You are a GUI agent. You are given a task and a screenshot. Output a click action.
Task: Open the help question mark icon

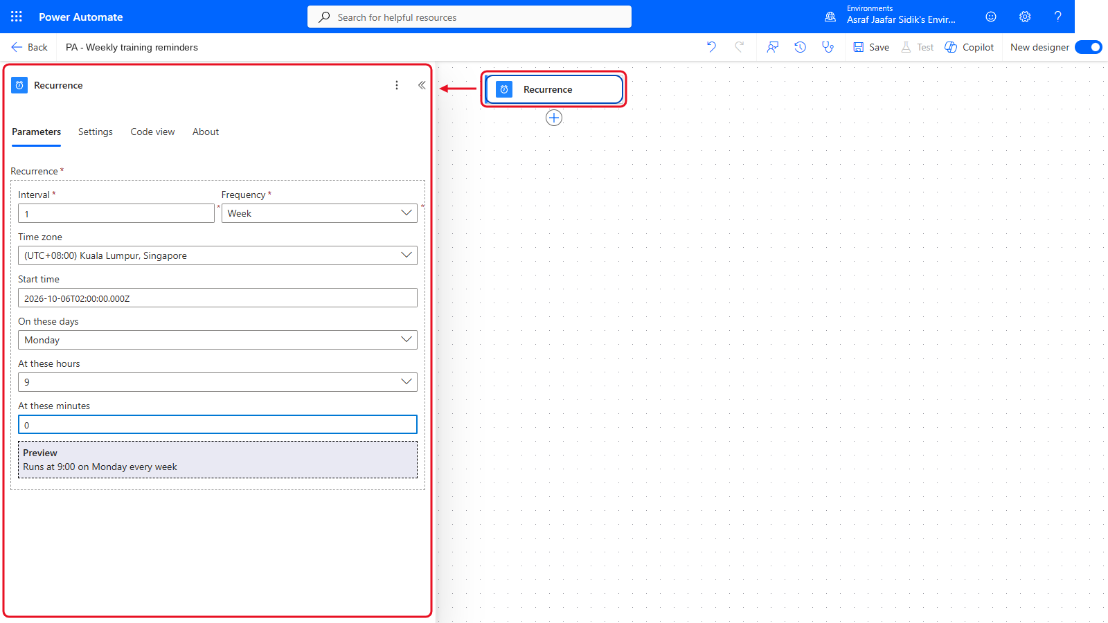pos(1057,17)
